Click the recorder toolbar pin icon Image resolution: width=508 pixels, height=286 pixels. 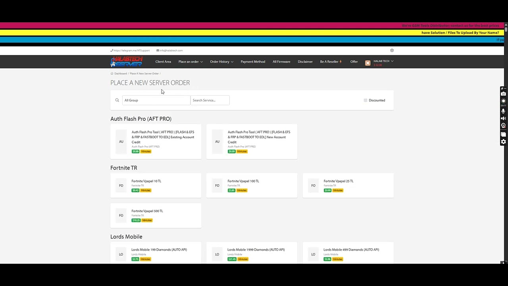pyautogui.click(x=502, y=89)
